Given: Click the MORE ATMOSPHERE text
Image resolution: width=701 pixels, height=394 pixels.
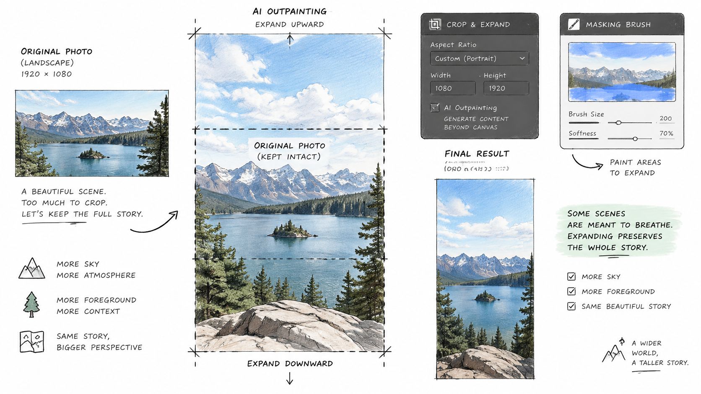Looking at the screenshot, I should point(96,275).
